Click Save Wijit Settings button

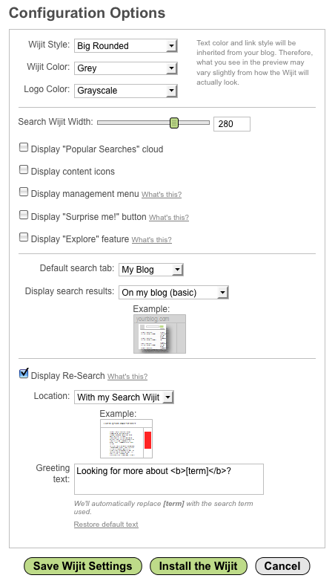point(83,566)
